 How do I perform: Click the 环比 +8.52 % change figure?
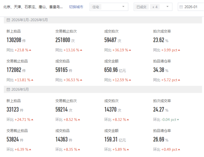click(68, 119)
